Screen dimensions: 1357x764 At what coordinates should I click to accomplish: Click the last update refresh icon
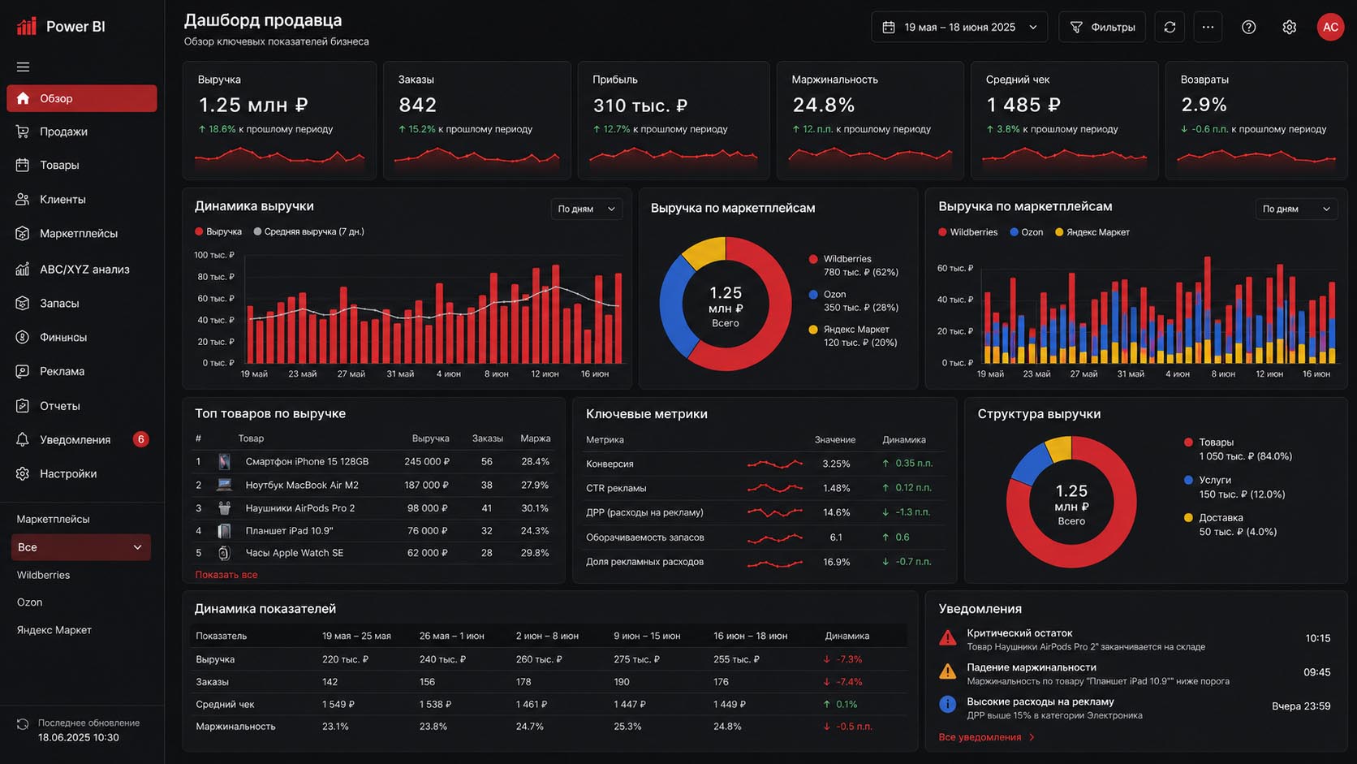pyautogui.click(x=23, y=723)
